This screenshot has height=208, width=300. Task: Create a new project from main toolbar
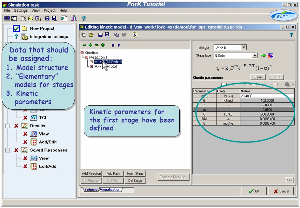point(23,18)
